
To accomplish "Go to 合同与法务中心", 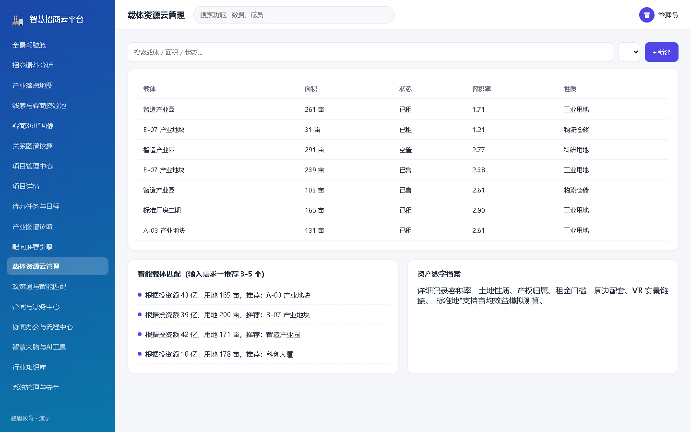I will click(58, 307).
